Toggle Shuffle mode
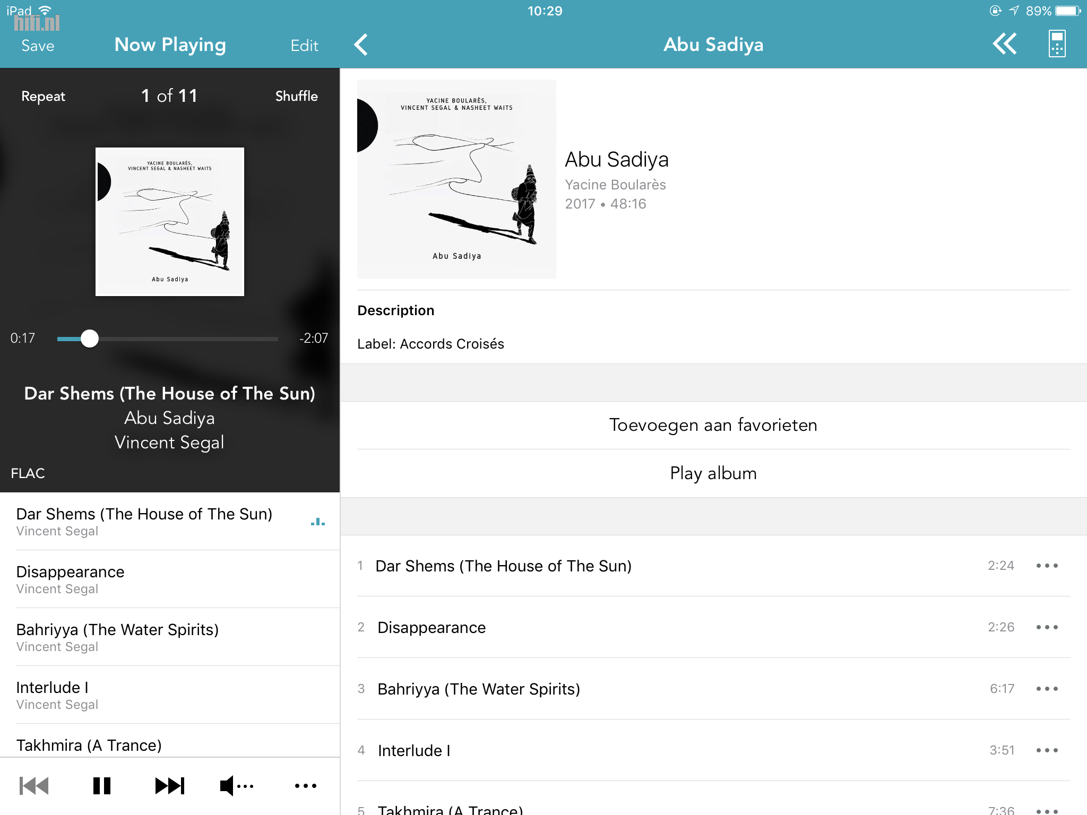 pyautogui.click(x=296, y=96)
